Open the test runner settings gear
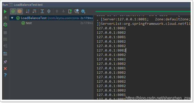 tap(83, 11)
